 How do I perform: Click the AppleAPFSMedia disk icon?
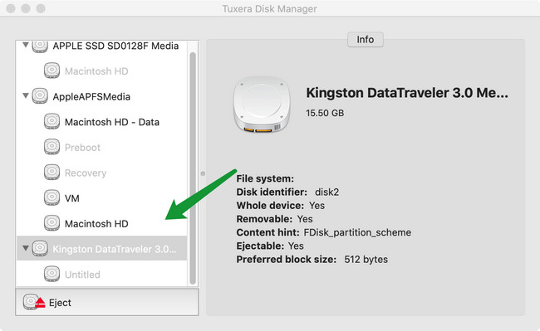pyautogui.click(x=40, y=96)
